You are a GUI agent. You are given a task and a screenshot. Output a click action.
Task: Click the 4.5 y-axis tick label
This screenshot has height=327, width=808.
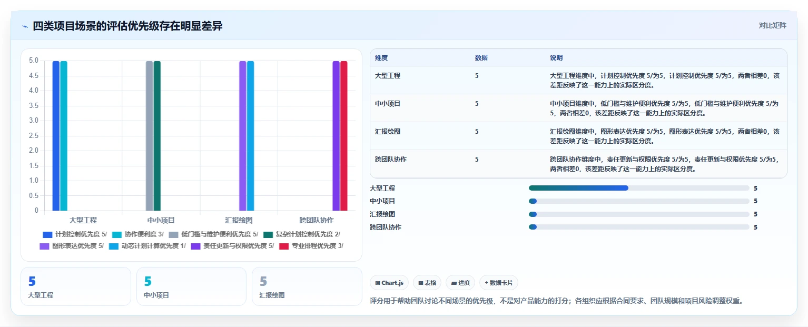click(33, 75)
